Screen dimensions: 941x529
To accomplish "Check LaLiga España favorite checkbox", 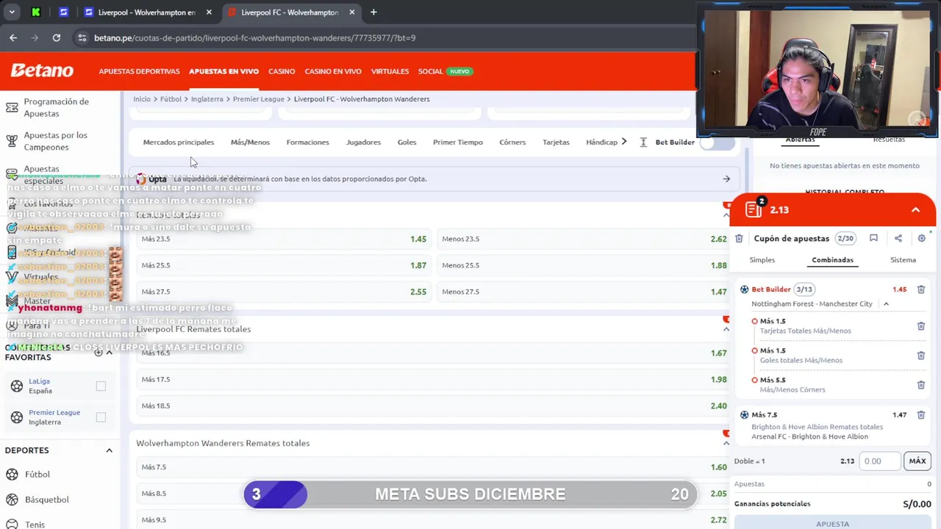I will (101, 386).
